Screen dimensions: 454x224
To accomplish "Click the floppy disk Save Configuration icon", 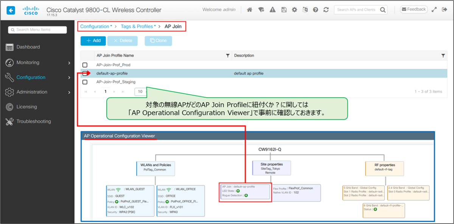I will (283, 10).
